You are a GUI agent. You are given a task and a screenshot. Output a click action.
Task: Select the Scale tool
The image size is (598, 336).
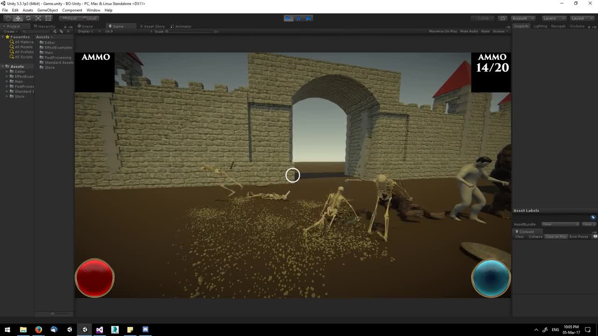[x=38, y=18]
